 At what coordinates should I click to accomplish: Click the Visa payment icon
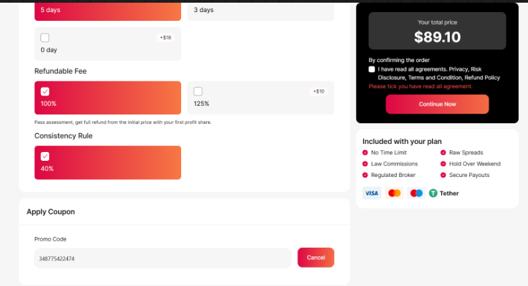[x=372, y=193]
